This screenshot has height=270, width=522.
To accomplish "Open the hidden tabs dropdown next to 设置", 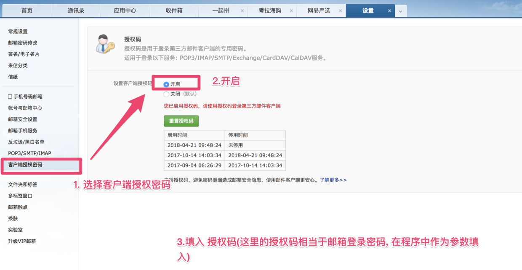I will coord(400,10).
